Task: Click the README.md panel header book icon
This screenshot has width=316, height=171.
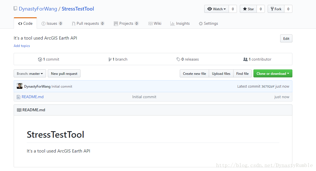Action: 19,110
